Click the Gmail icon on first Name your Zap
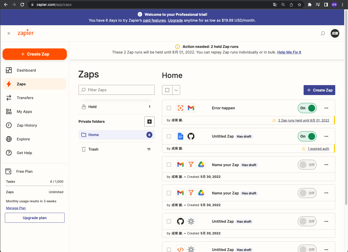This screenshot has width=348, height=252. coord(180,165)
